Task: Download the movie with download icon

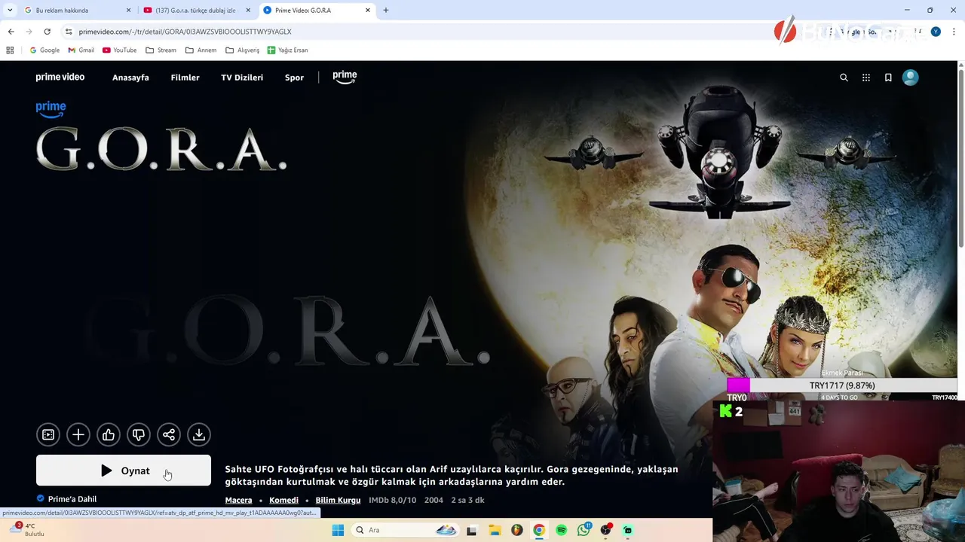Action: (199, 434)
